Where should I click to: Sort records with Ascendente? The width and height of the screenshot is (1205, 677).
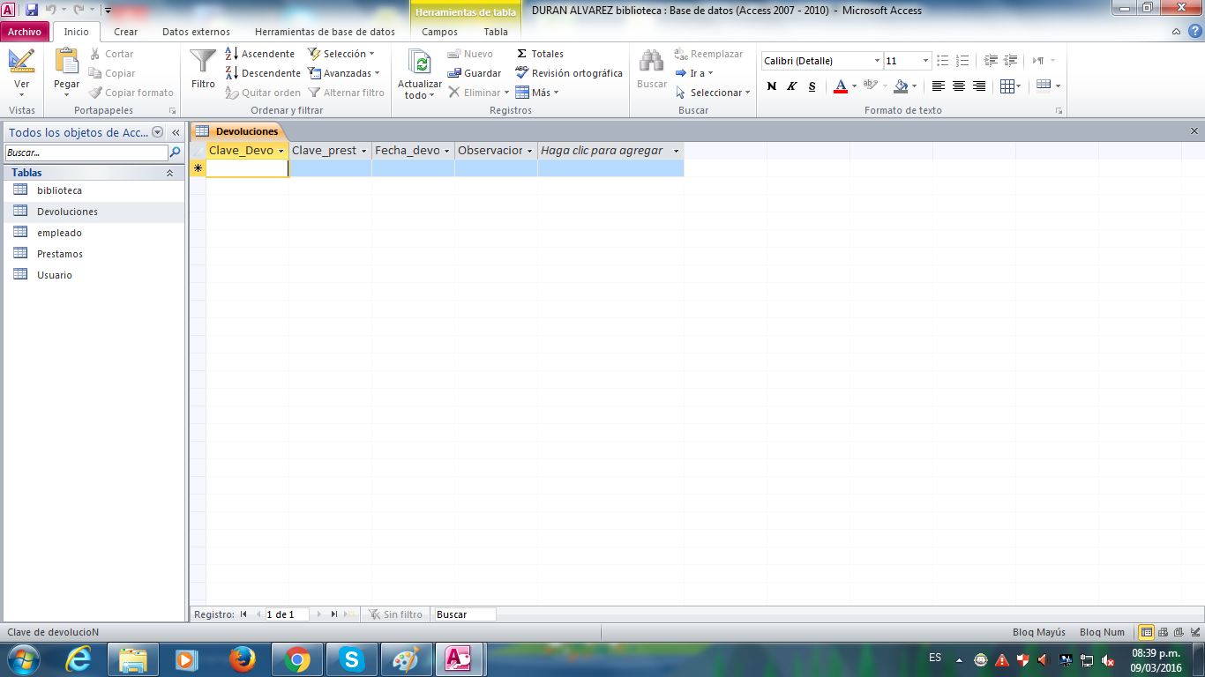point(259,54)
